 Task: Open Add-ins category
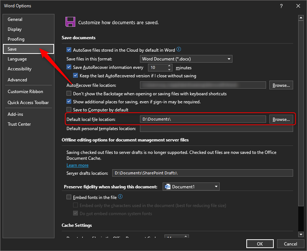29,114
